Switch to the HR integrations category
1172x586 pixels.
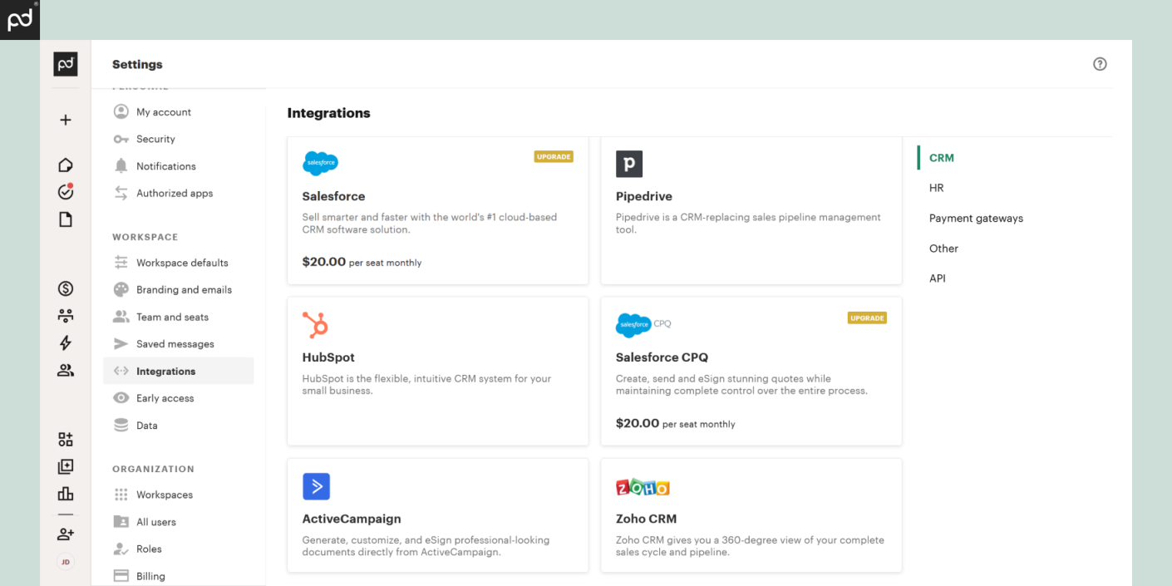point(936,188)
